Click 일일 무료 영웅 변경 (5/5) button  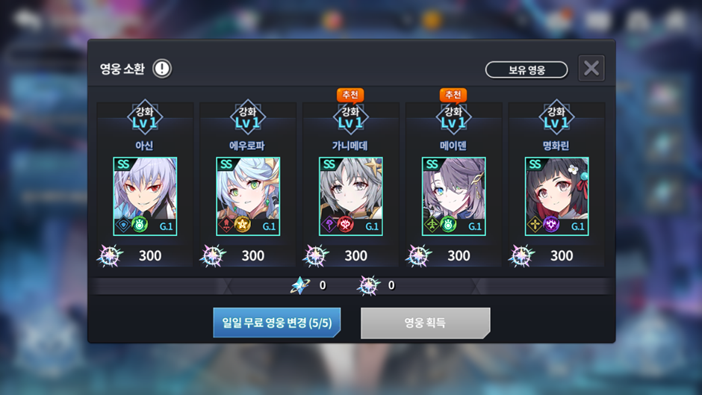pos(276,323)
